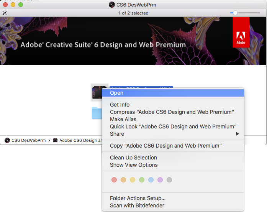The height and width of the screenshot is (212, 267).
Task: Select Get Info in context menu
Action: [173, 105]
